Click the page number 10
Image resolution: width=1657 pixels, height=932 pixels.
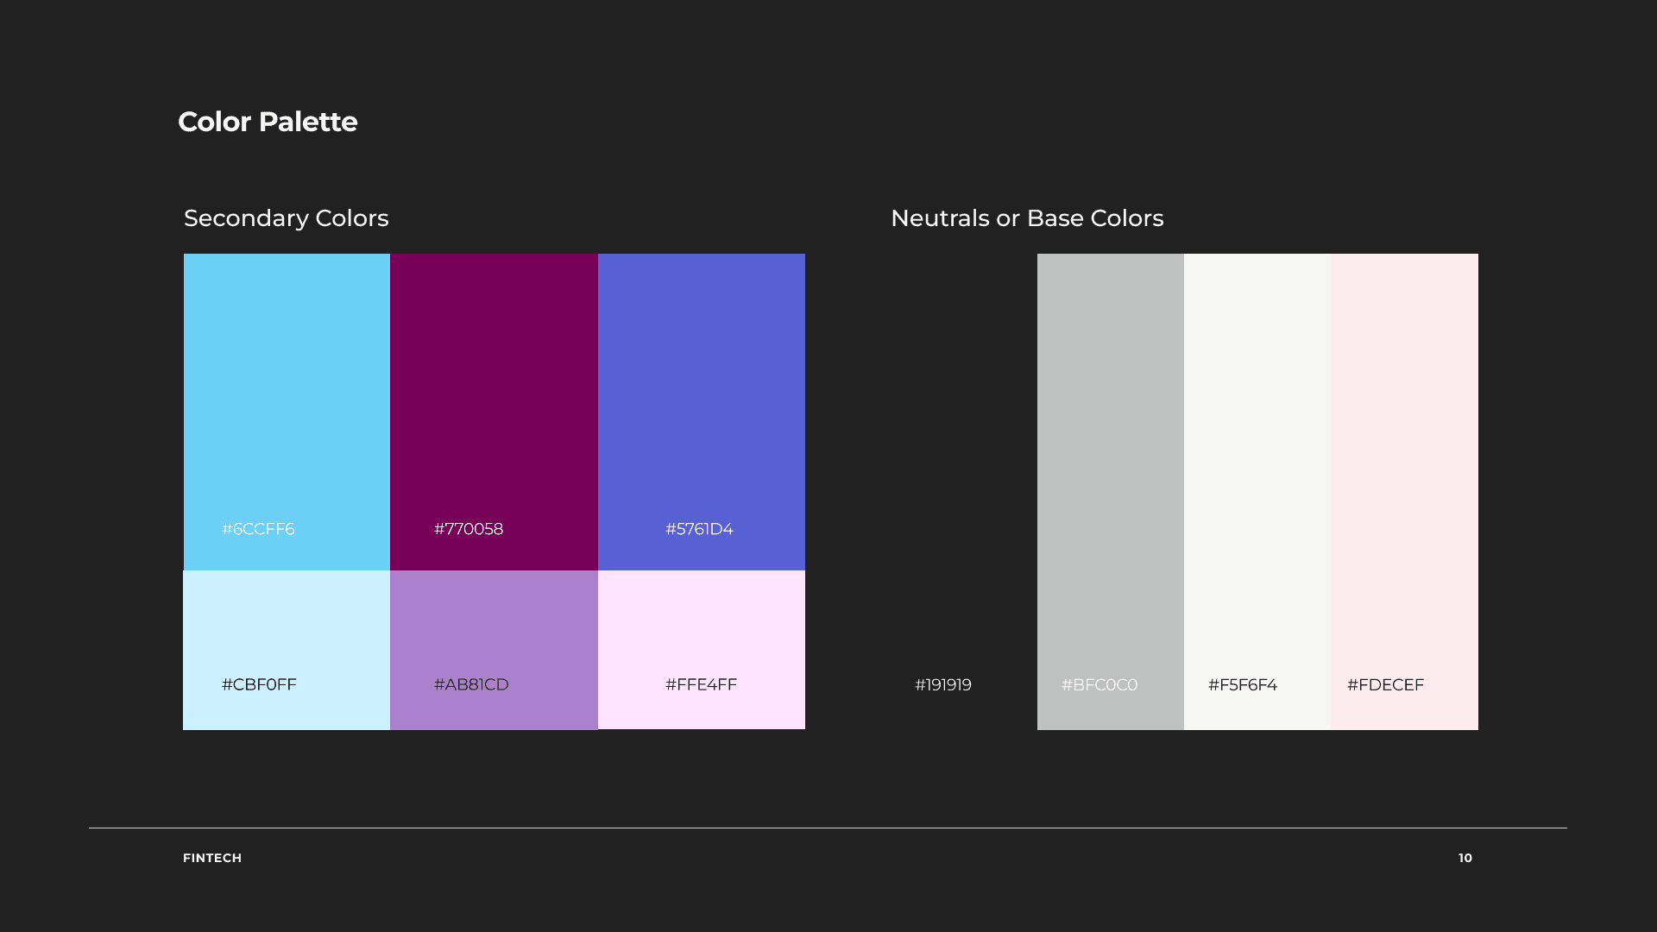[1465, 858]
